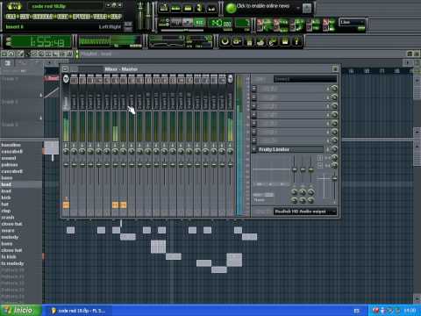Click the FL Studio fruit logo icon
The width and height of the screenshot is (421, 316).
[14, 6]
